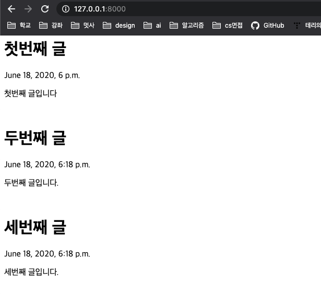Image resolution: width=321 pixels, height=308 pixels.
Task: Open the design bookmark folder
Action: pyautogui.click(x=119, y=26)
